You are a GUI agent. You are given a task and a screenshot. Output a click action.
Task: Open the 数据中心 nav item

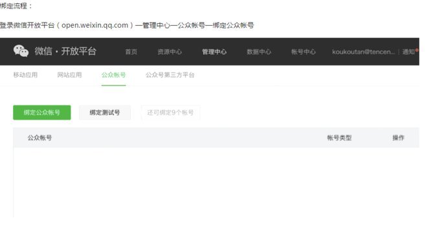(x=259, y=52)
